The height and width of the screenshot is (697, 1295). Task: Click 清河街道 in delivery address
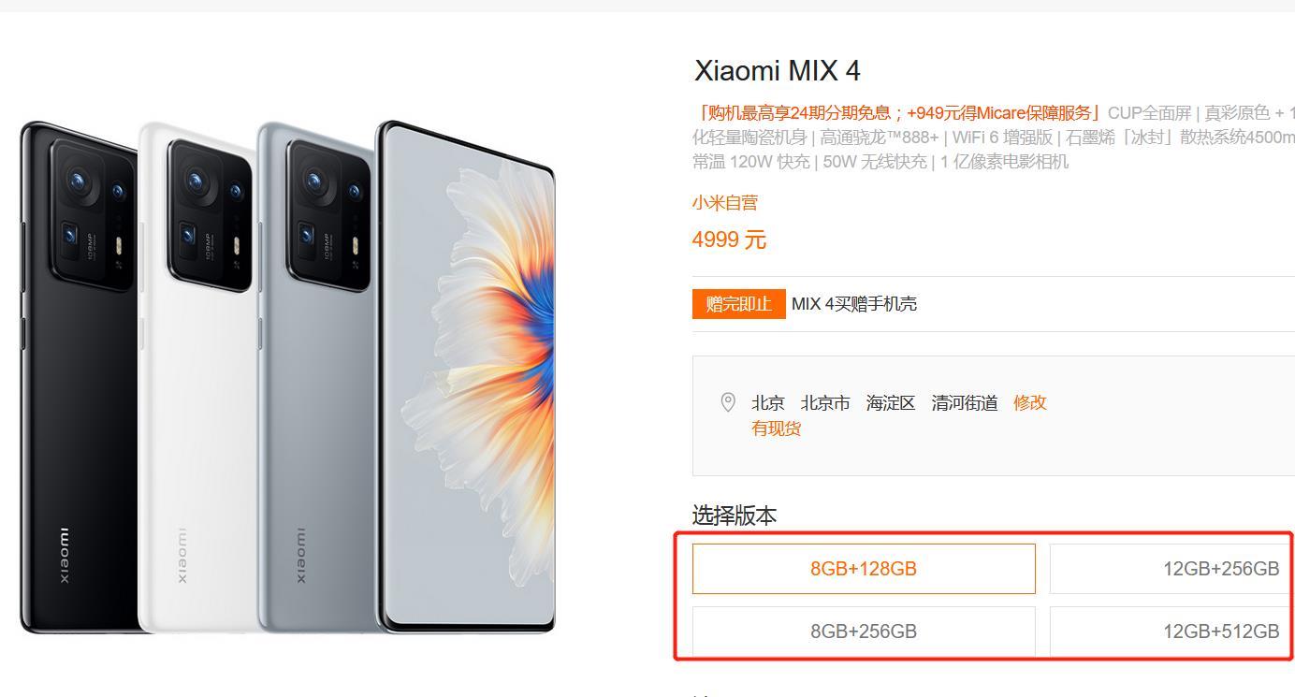(965, 402)
